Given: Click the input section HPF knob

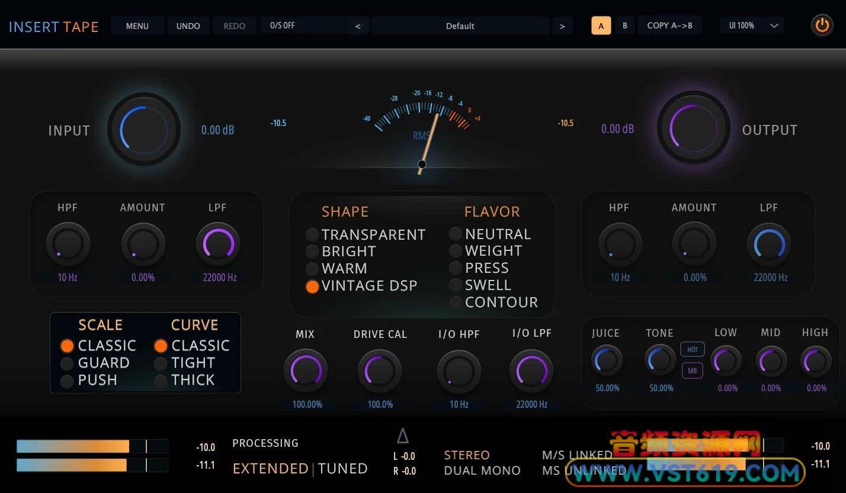Looking at the screenshot, I should (x=68, y=244).
